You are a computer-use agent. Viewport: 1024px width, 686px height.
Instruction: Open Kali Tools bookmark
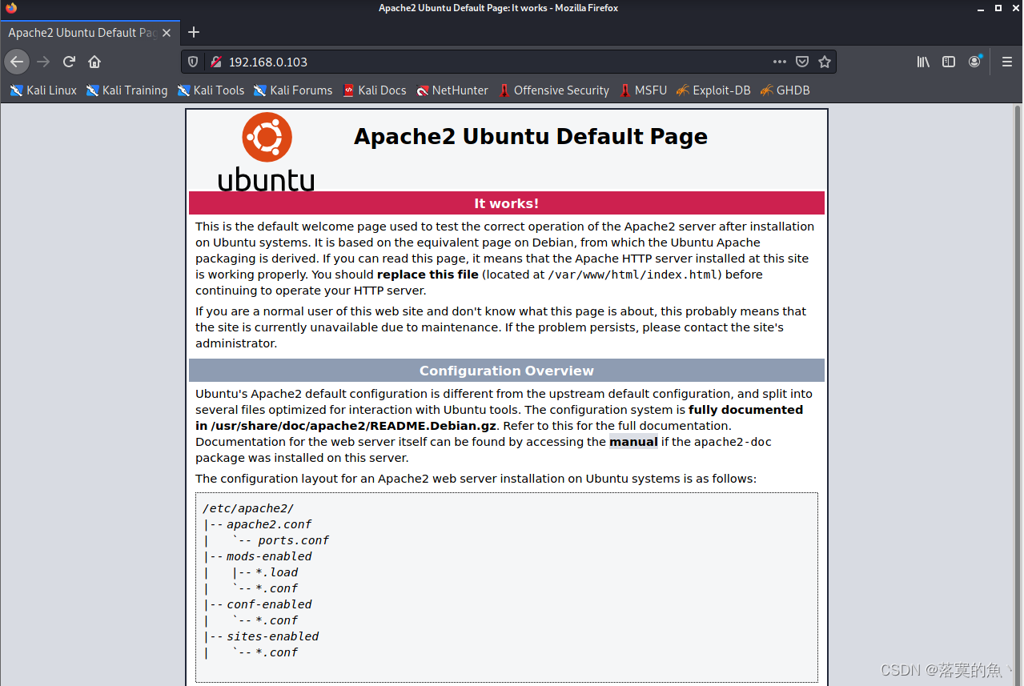point(211,90)
